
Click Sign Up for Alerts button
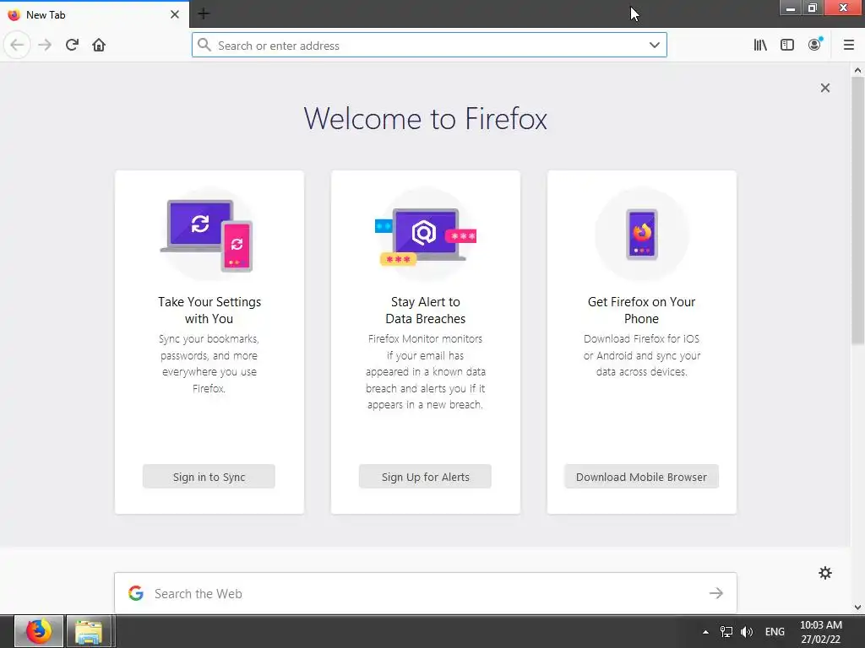pos(425,477)
